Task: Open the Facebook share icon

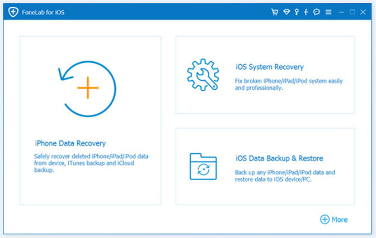Action: (x=305, y=12)
